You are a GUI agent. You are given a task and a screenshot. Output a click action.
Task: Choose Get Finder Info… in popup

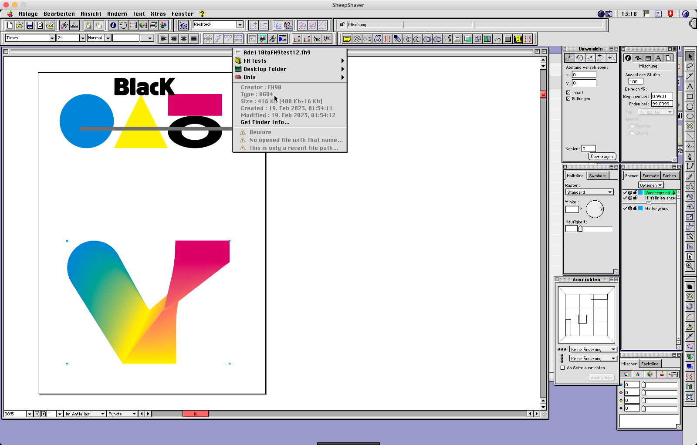(265, 122)
